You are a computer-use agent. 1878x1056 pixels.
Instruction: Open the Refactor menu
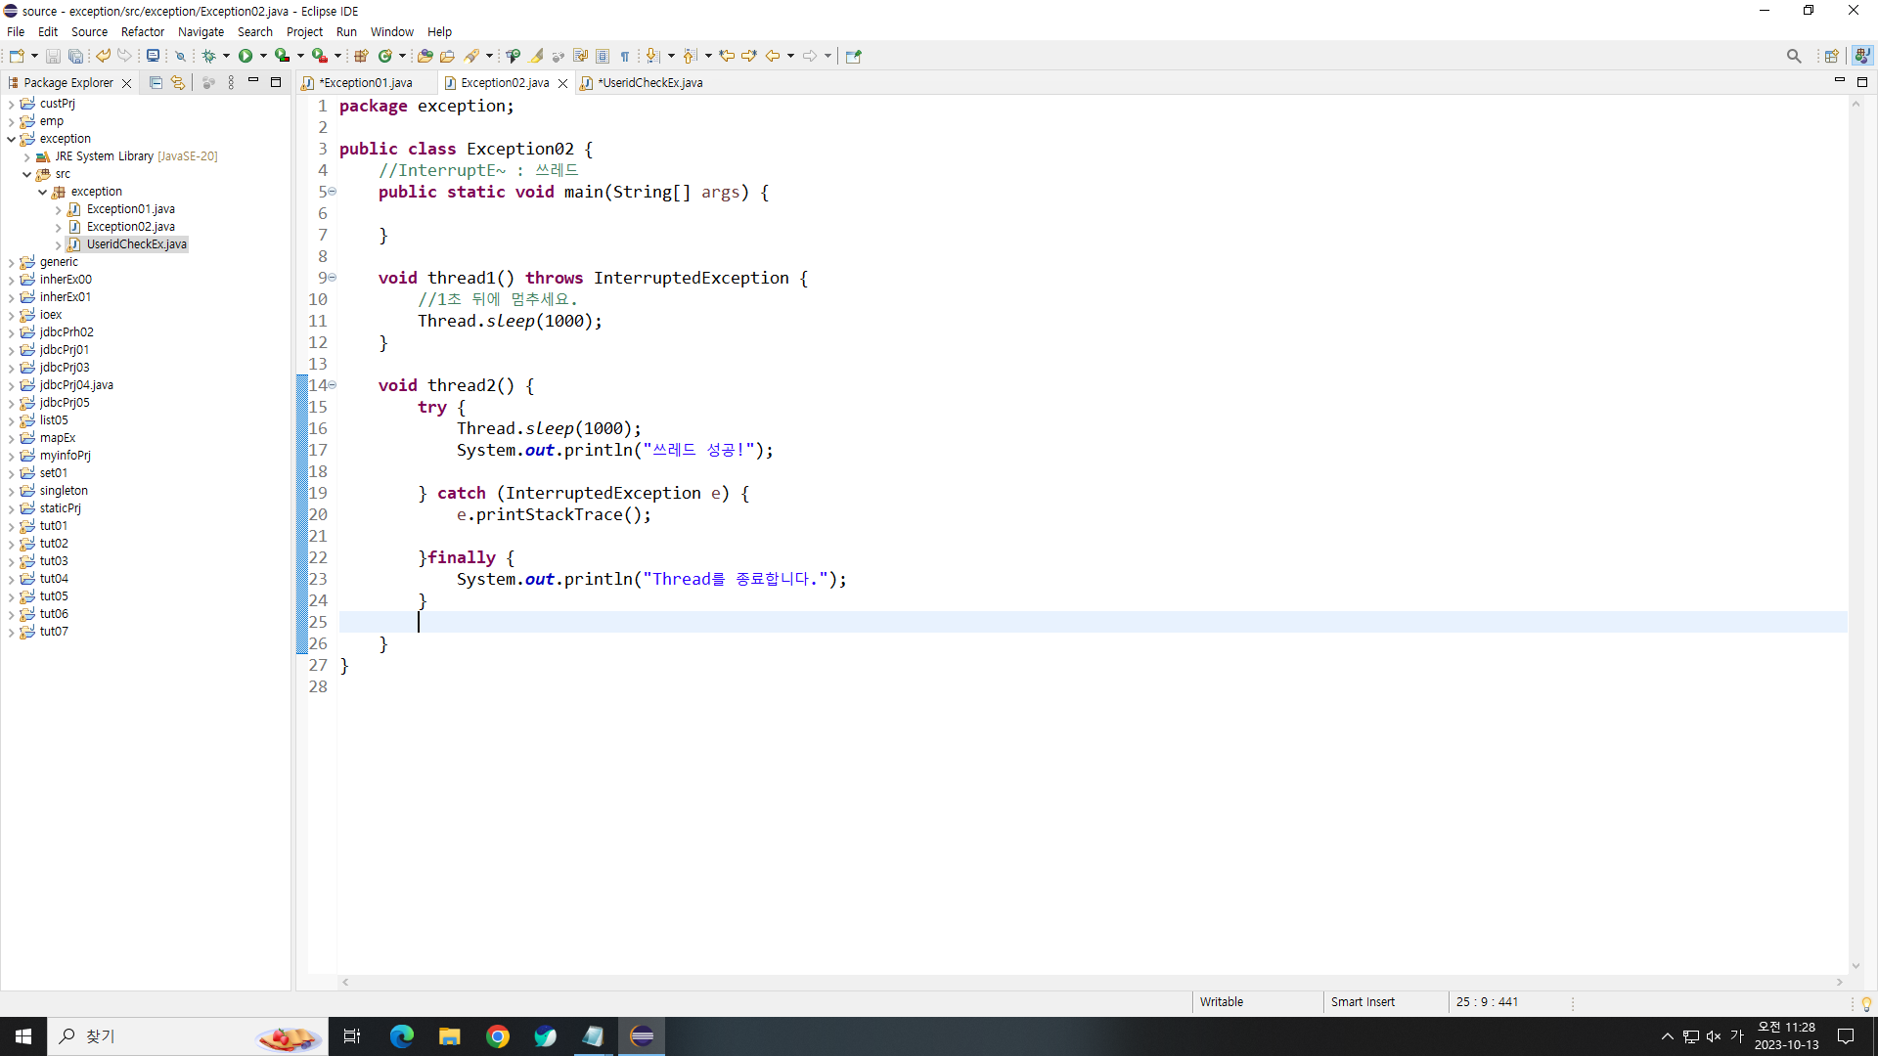143,31
